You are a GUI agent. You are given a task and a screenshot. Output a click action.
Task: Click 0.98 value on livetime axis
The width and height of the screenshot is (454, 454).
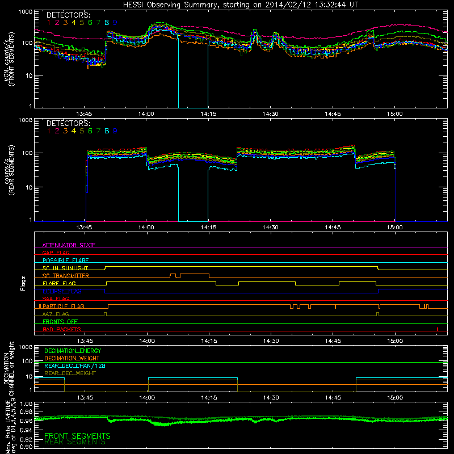[x=26, y=411]
